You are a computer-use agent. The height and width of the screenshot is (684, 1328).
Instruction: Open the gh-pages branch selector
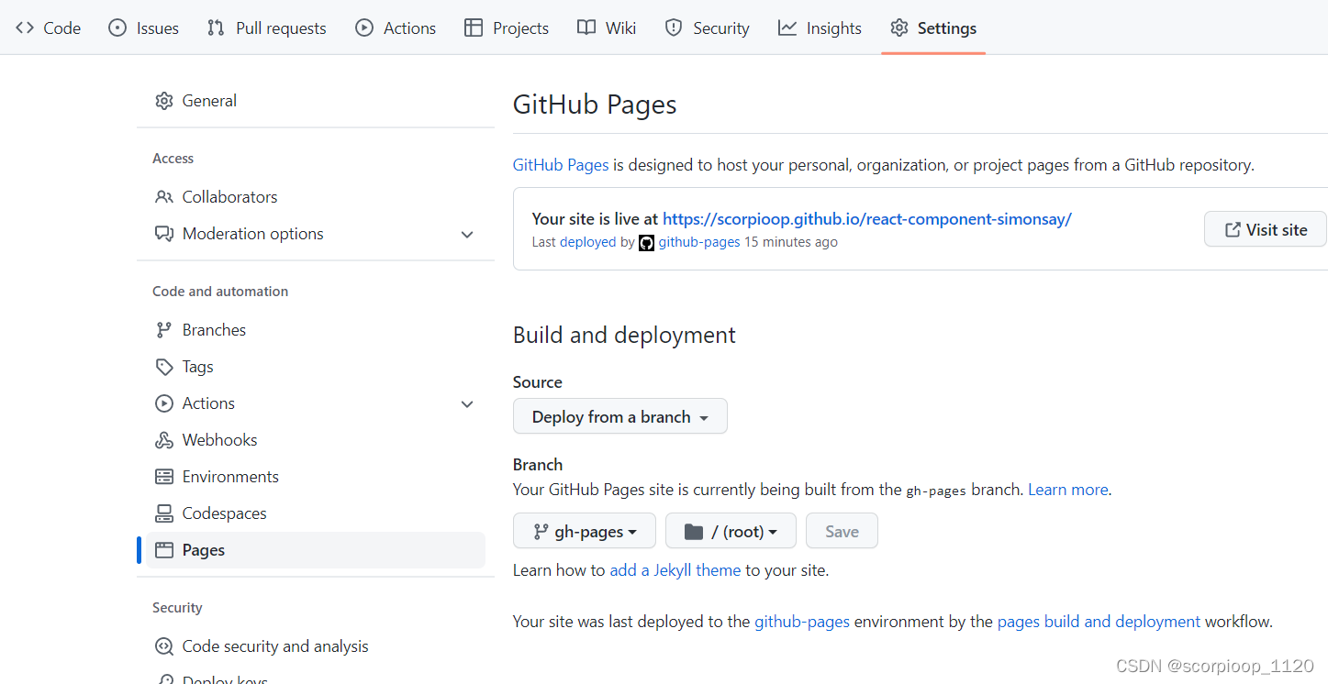coord(584,531)
